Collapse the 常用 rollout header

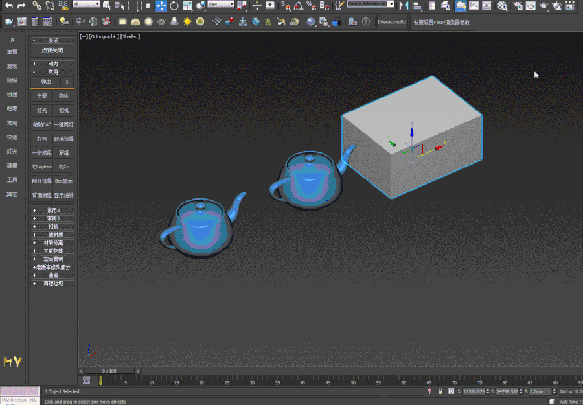click(x=53, y=72)
